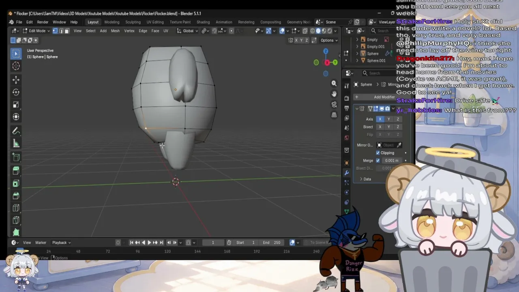Jump to the timeline end frame

tap(161, 243)
